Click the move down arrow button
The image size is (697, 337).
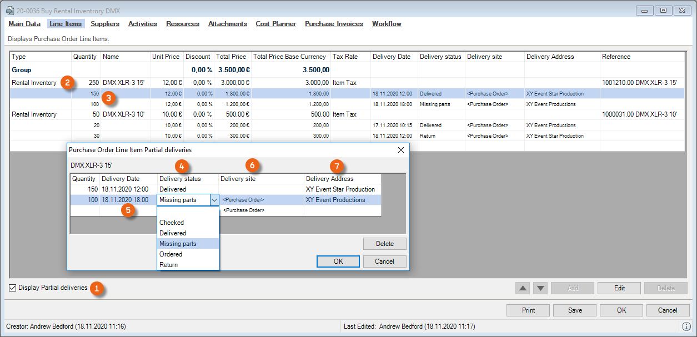point(541,288)
